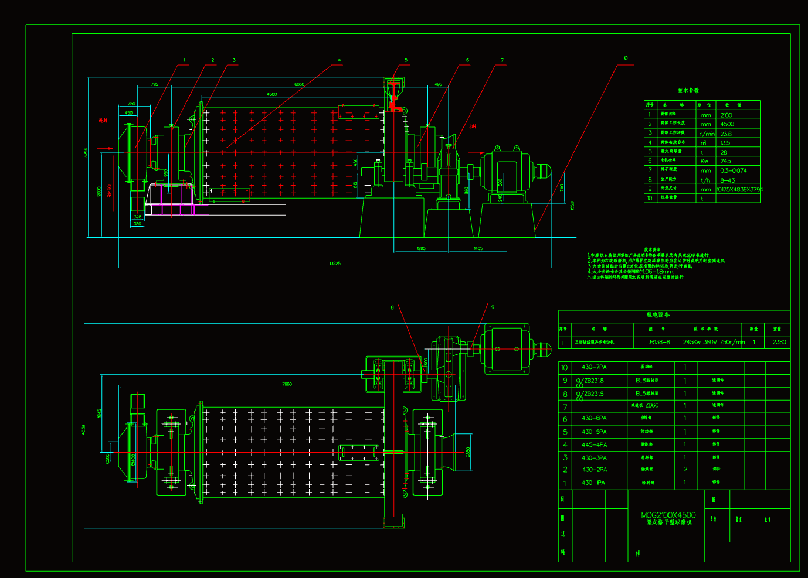Image resolution: width=808 pixels, height=578 pixels.
Task: Click callout number '9' in plan view
Action: pyautogui.click(x=493, y=307)
